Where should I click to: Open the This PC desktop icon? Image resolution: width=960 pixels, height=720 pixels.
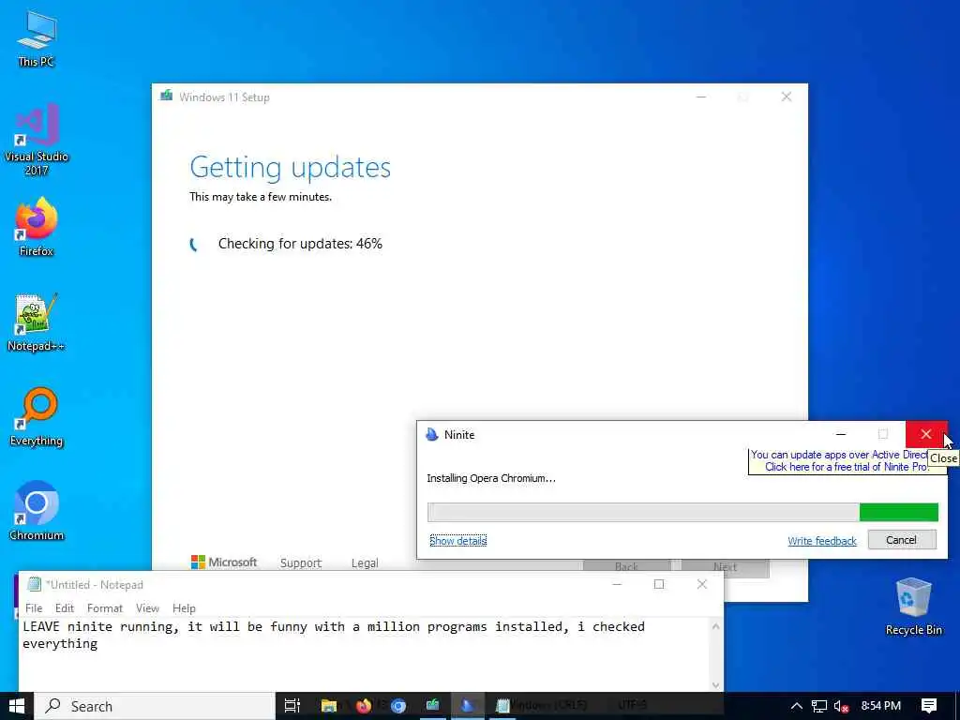(x=37, y=37)
